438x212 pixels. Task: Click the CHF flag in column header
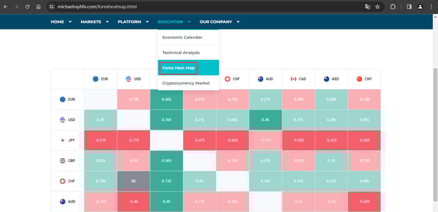tap(227, 79)
